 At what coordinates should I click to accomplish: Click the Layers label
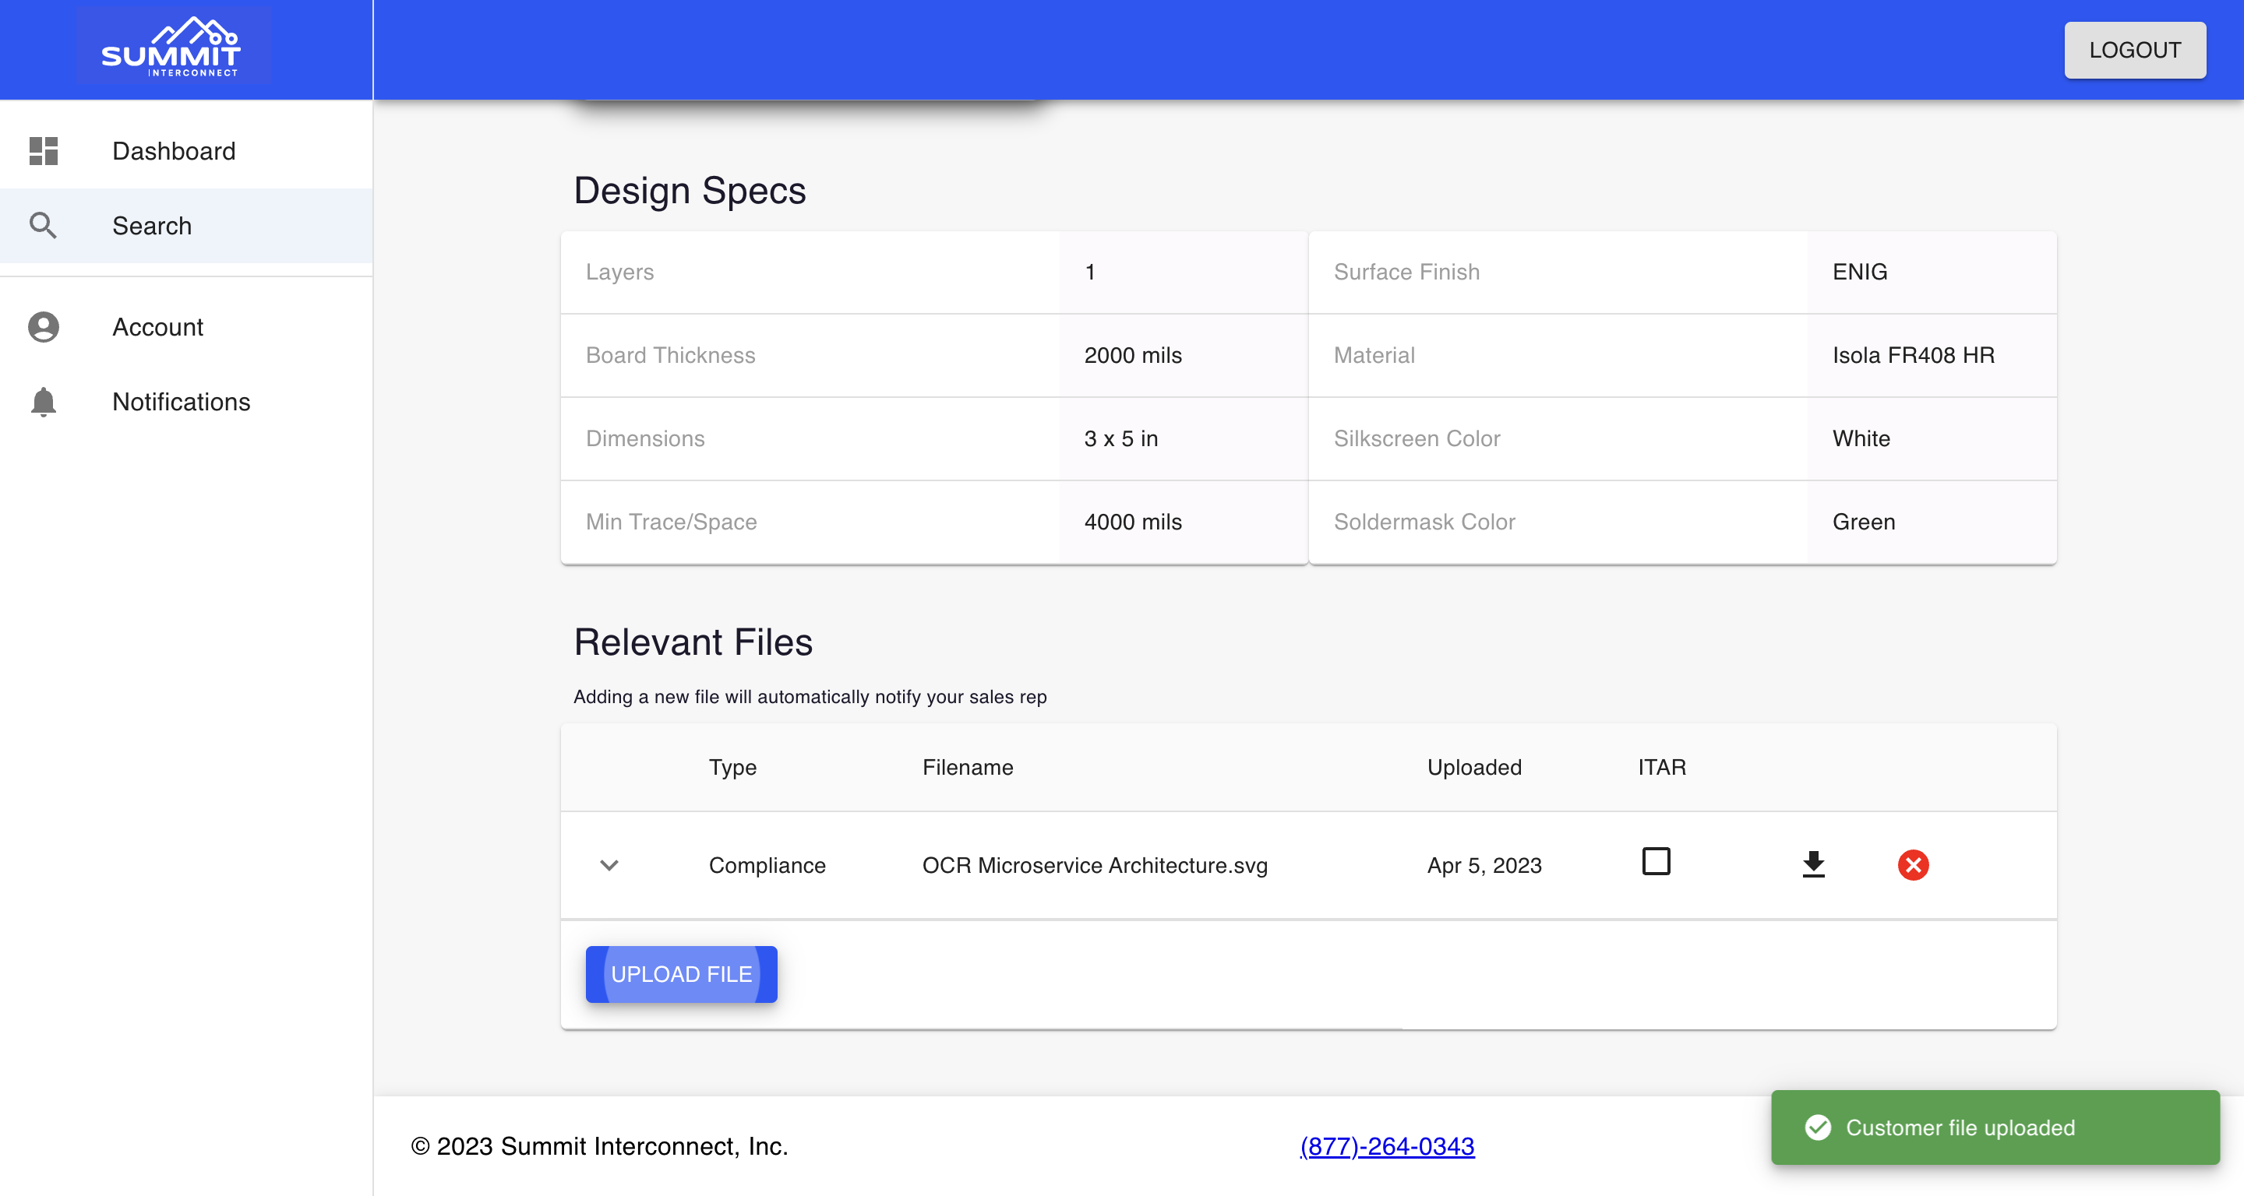tap(619, 272)
